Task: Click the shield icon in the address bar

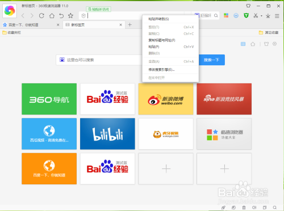Action: 83,16
